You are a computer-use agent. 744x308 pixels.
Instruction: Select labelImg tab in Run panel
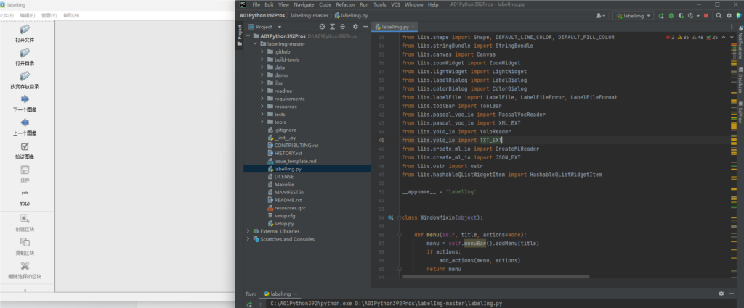(x=280, y=294)
